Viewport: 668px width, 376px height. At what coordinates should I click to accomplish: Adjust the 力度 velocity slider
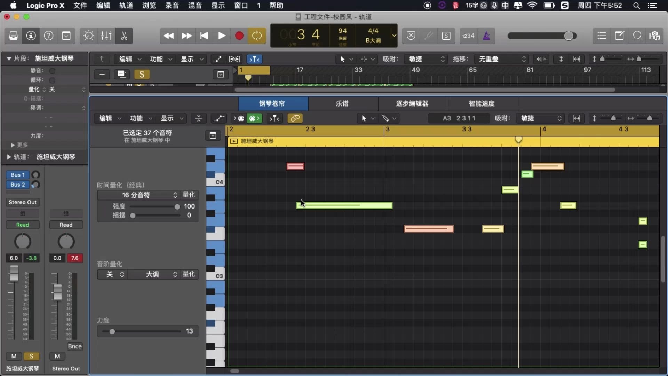click(112, 331)
